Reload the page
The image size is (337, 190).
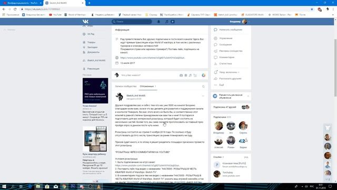click(x=15, y=9)
